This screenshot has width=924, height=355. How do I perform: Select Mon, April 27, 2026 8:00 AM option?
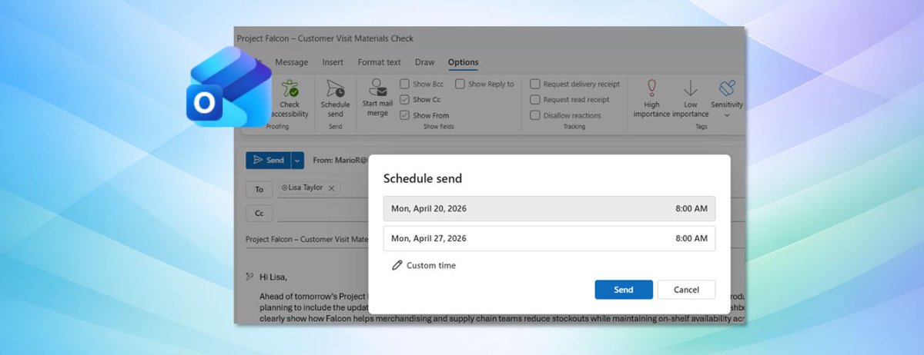coord(550,238)
